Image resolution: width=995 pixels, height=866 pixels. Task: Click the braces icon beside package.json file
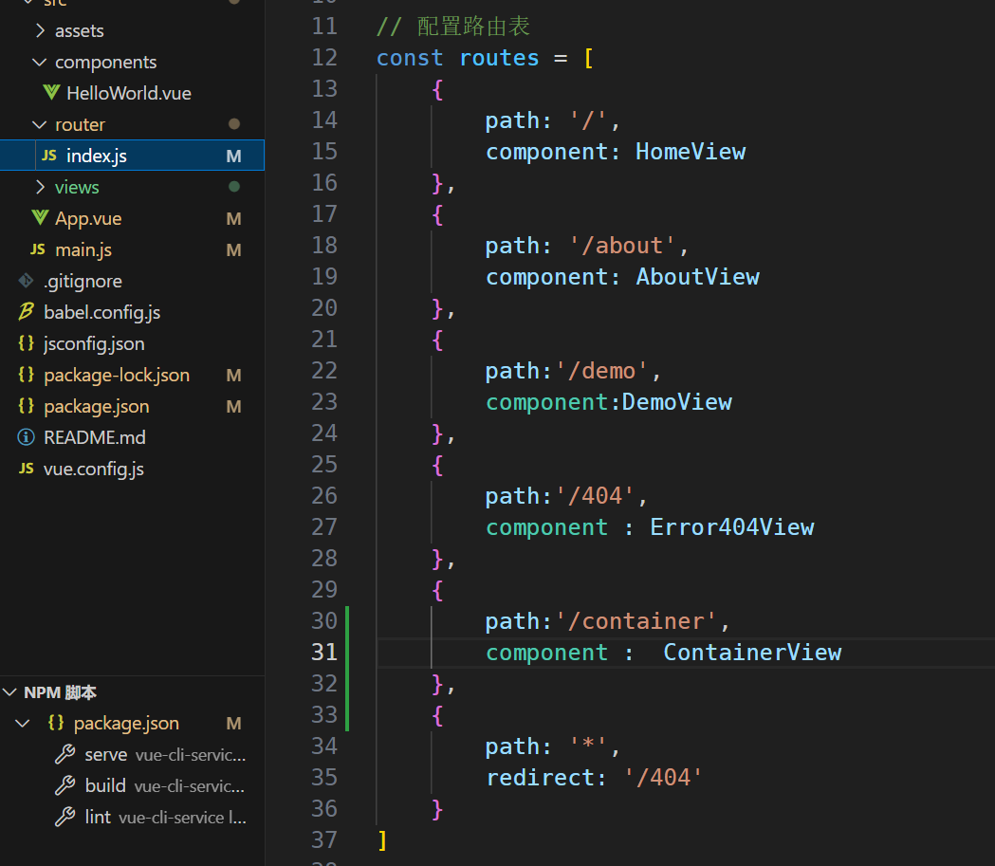pos(26,405)
